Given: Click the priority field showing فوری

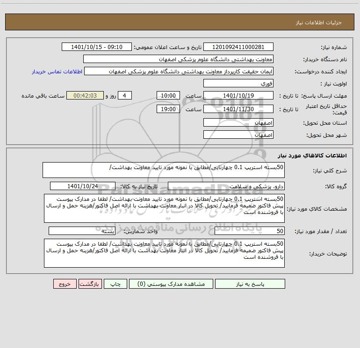Looking at the screenshot, I should click(x=238, y=83).
